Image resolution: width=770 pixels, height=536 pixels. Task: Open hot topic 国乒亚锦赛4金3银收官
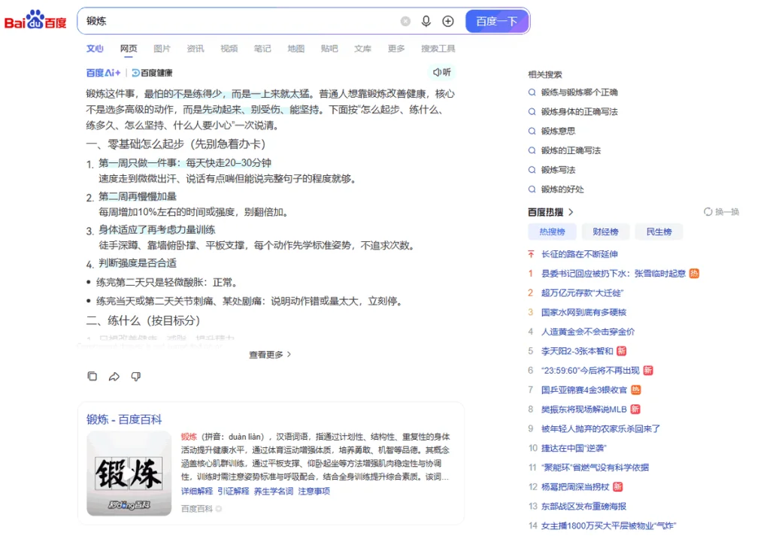coord(584,389)
